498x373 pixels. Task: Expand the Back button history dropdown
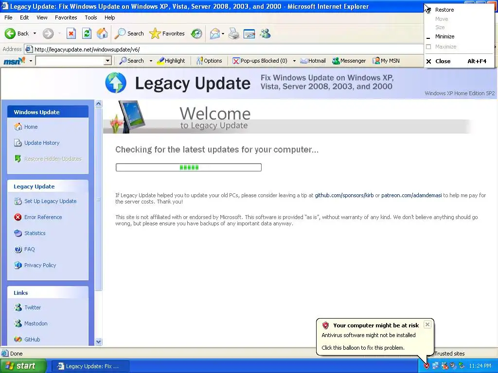tap(35, 34)
